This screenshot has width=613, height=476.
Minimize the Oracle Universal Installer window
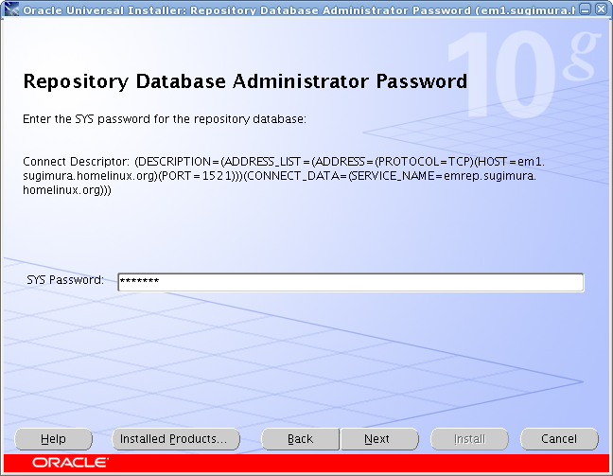pos(585,9)
